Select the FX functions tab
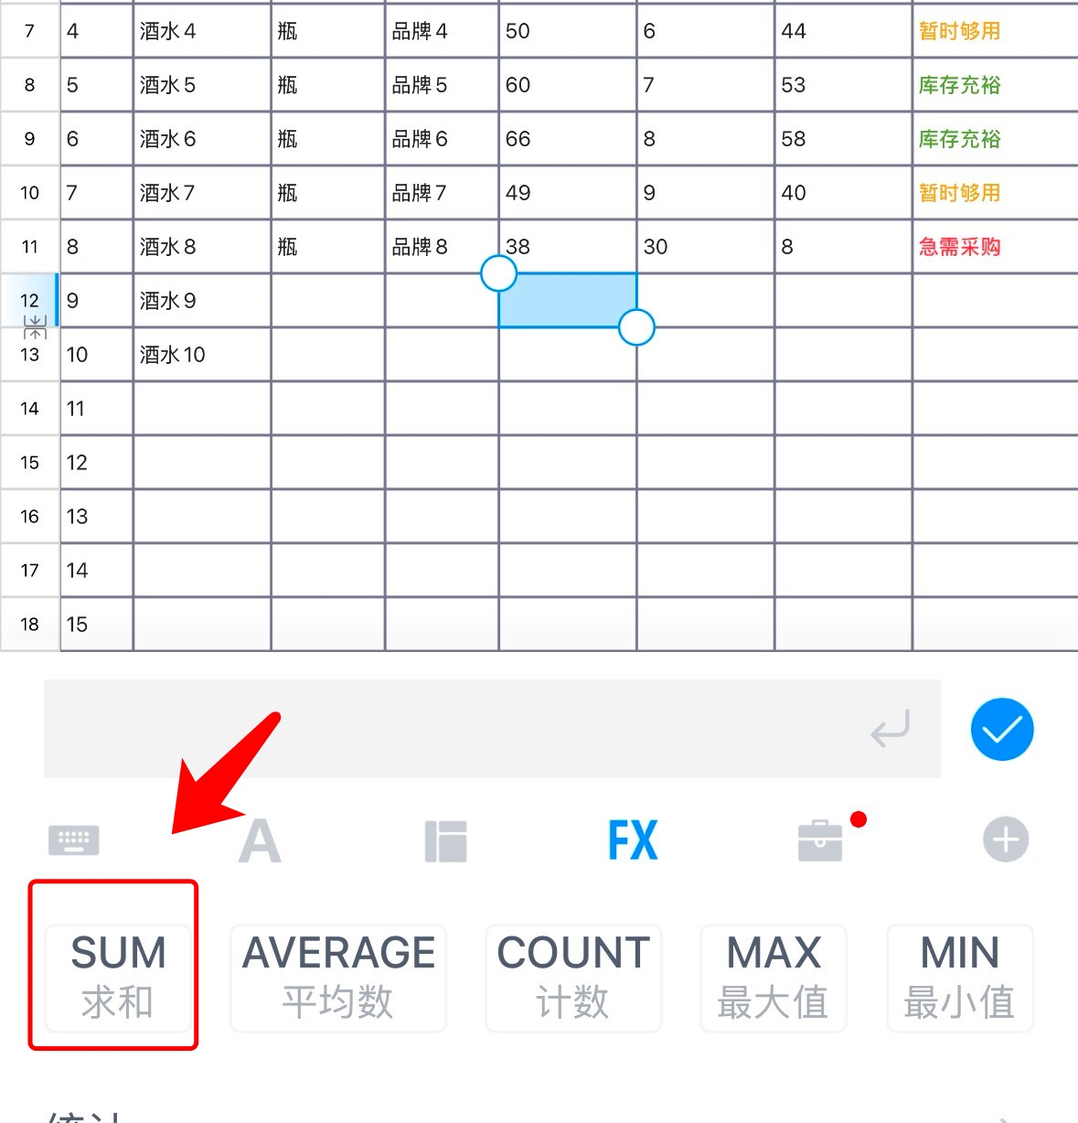1078x1123 pixels. click(633, 840)
